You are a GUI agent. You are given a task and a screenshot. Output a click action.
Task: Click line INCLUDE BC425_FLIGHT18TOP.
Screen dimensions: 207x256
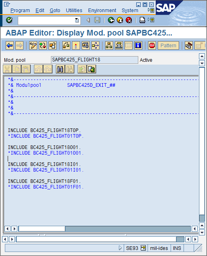(44, 130)
